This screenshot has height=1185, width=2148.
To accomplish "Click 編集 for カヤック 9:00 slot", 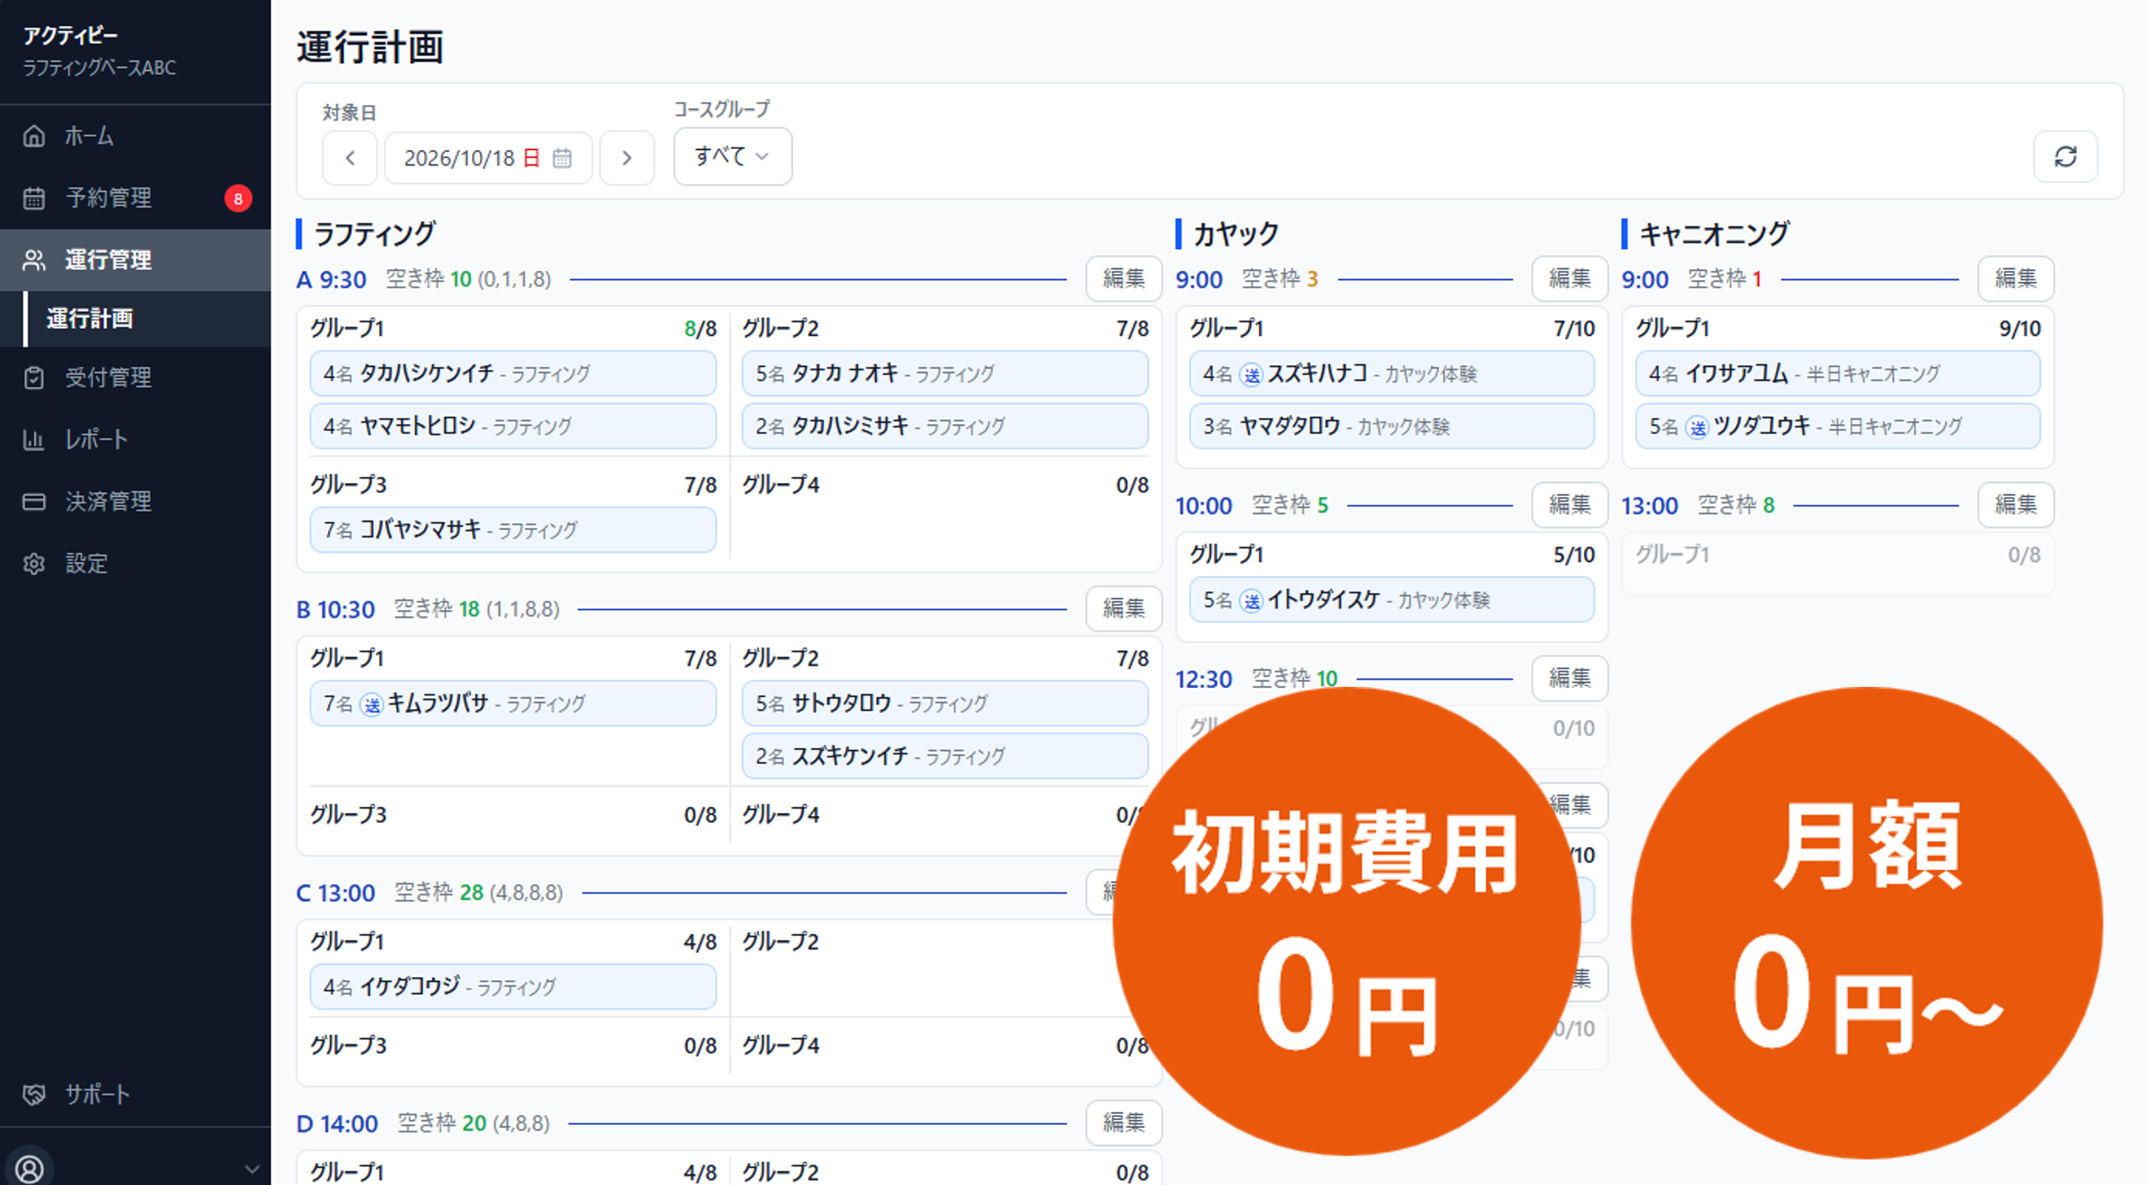I will pos(1569,278).
